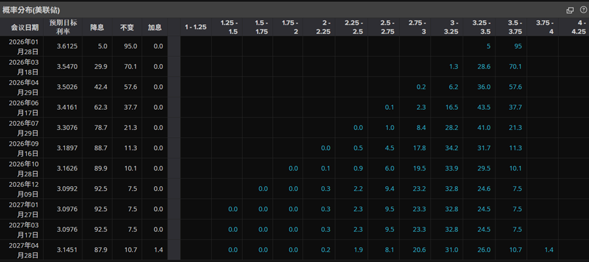Click the 概率分布(美联储) panel title
The height and width of the screenshot is (262, 589).
(31, 10)
